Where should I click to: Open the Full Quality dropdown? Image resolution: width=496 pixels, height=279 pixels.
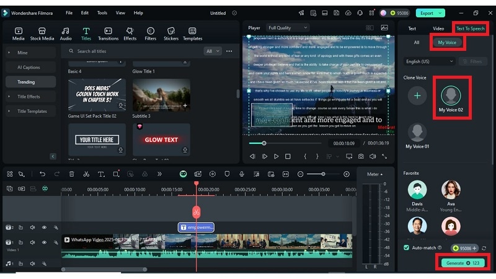pos(287,28)
